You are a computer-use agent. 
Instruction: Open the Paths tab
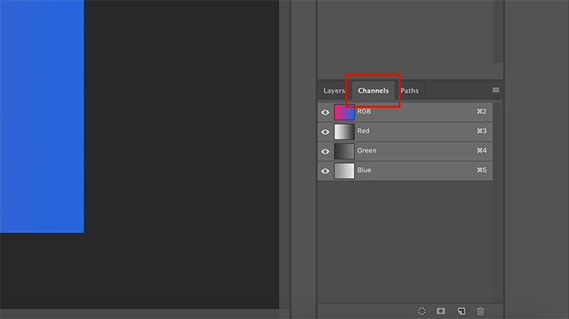pos(409,91)
